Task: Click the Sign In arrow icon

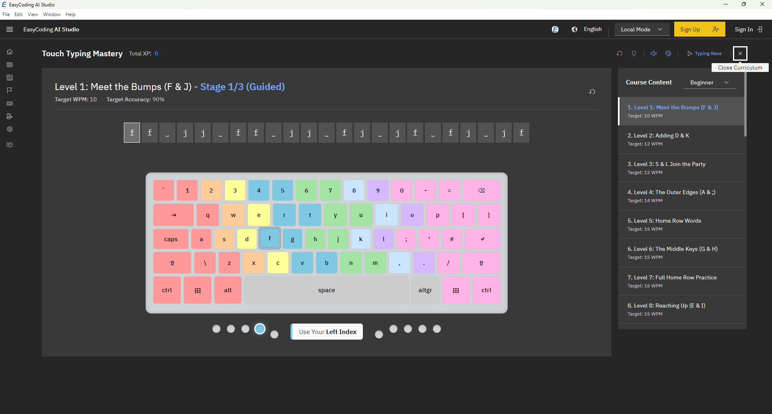Action: pos(760,29)
